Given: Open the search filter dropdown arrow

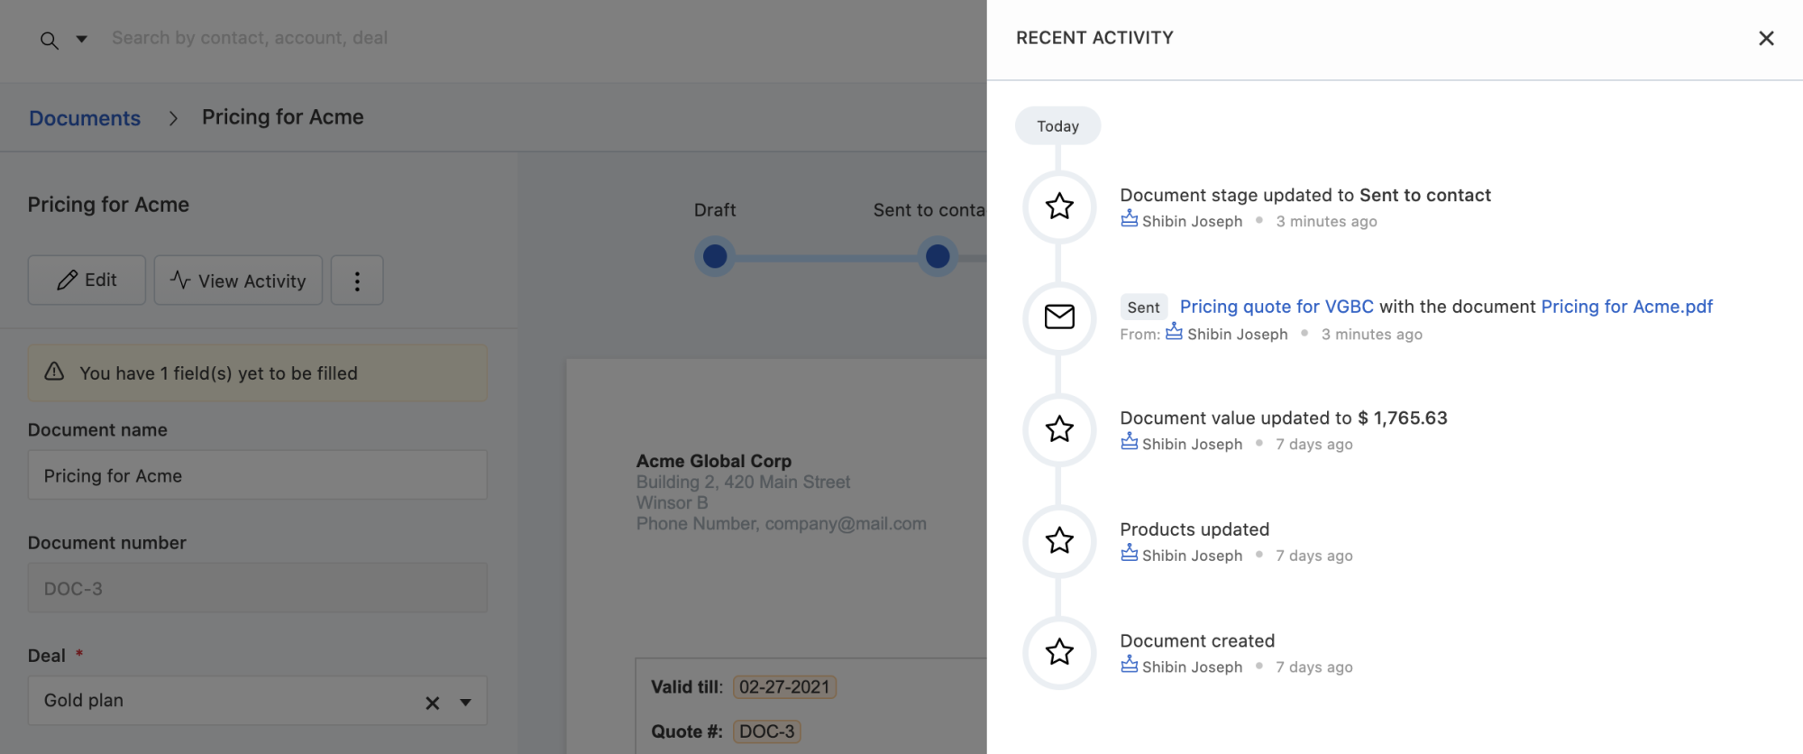Looking at the screenshot, I should 81,39.
